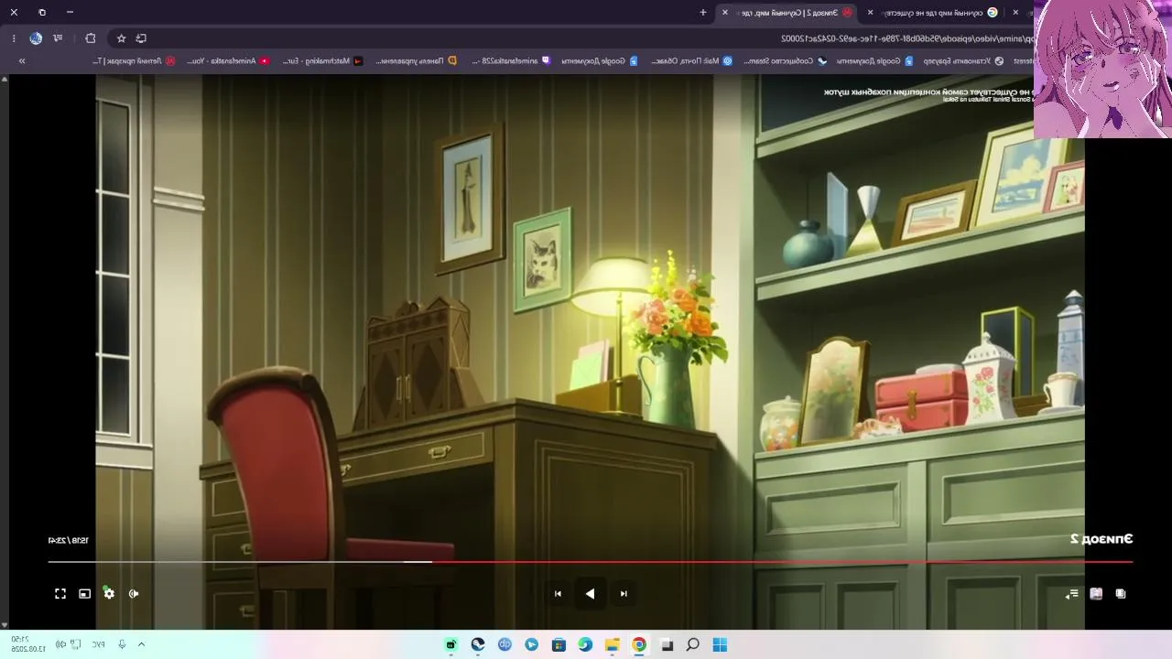
Task: Expand the system tray hidden icons chevron
Action: 141,644
